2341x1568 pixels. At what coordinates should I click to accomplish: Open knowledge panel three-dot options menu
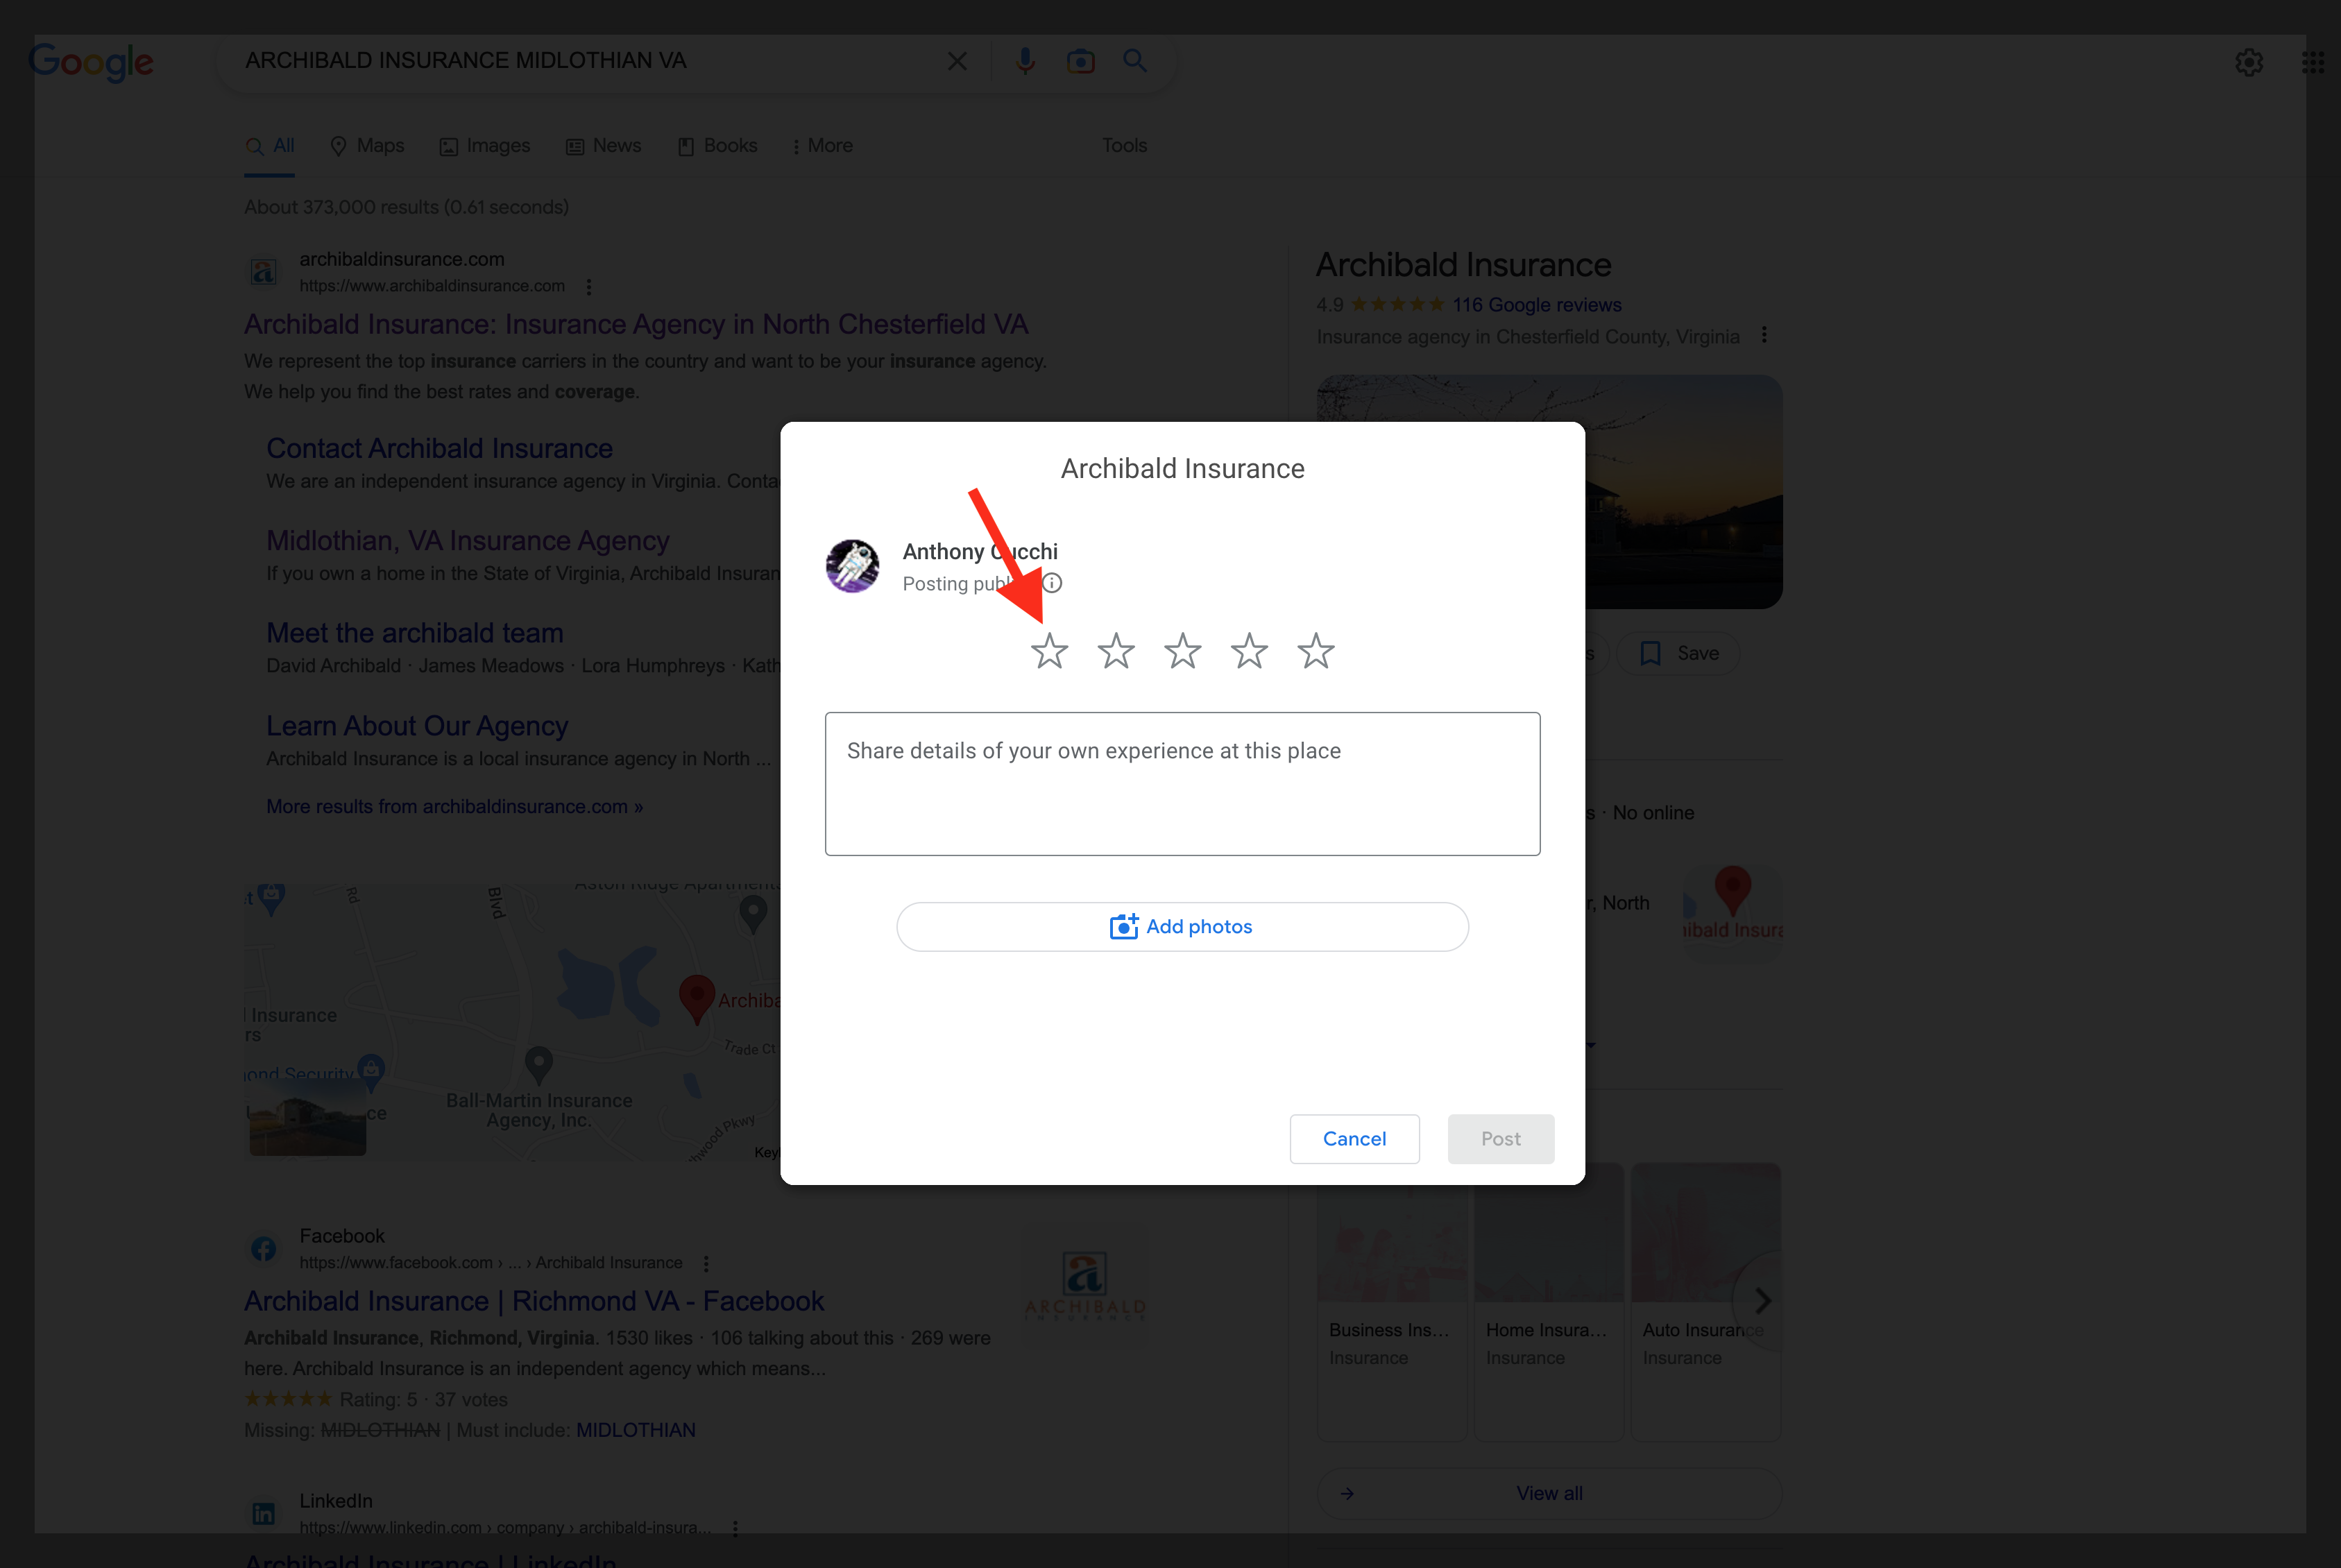pyautogui.click(x=1764, y=335)
